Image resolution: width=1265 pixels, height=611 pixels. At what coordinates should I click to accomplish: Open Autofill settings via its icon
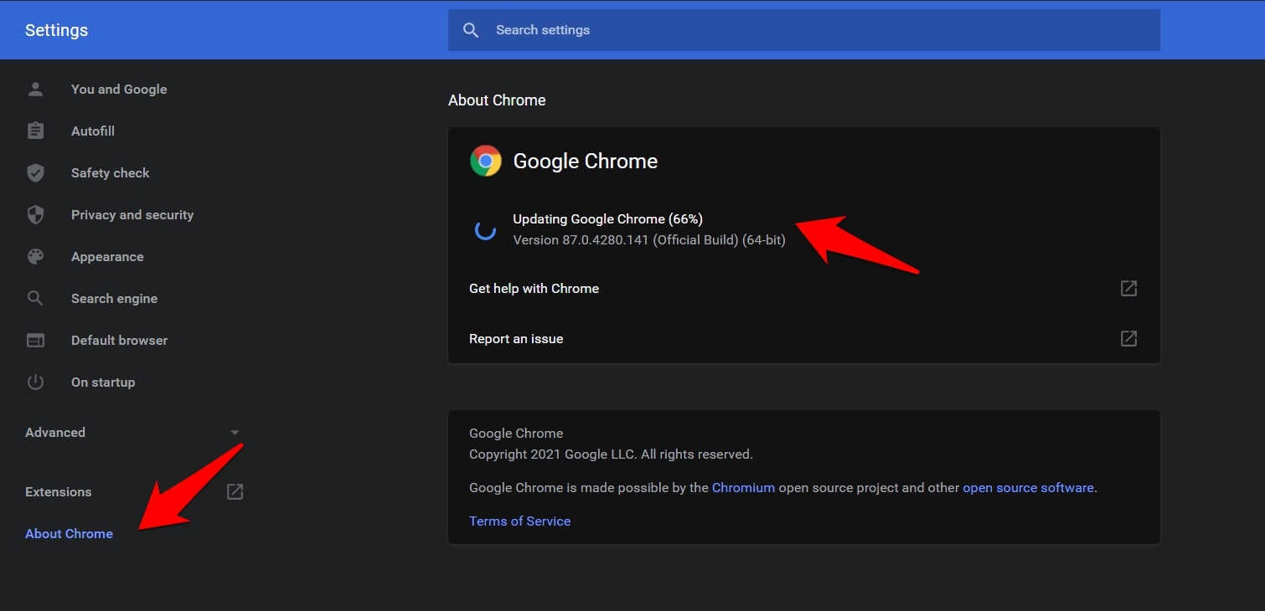[x=35, y=131]
